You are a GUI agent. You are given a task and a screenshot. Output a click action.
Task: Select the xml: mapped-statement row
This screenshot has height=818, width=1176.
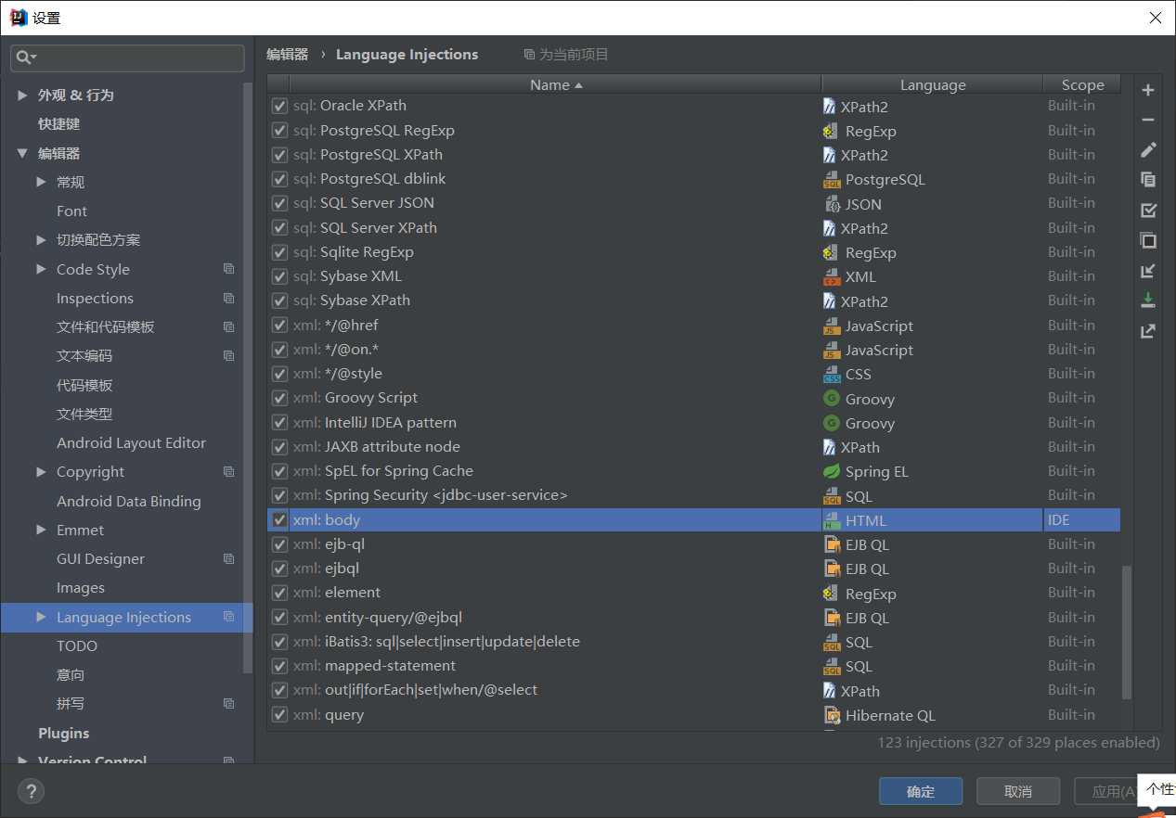[693, 666]
